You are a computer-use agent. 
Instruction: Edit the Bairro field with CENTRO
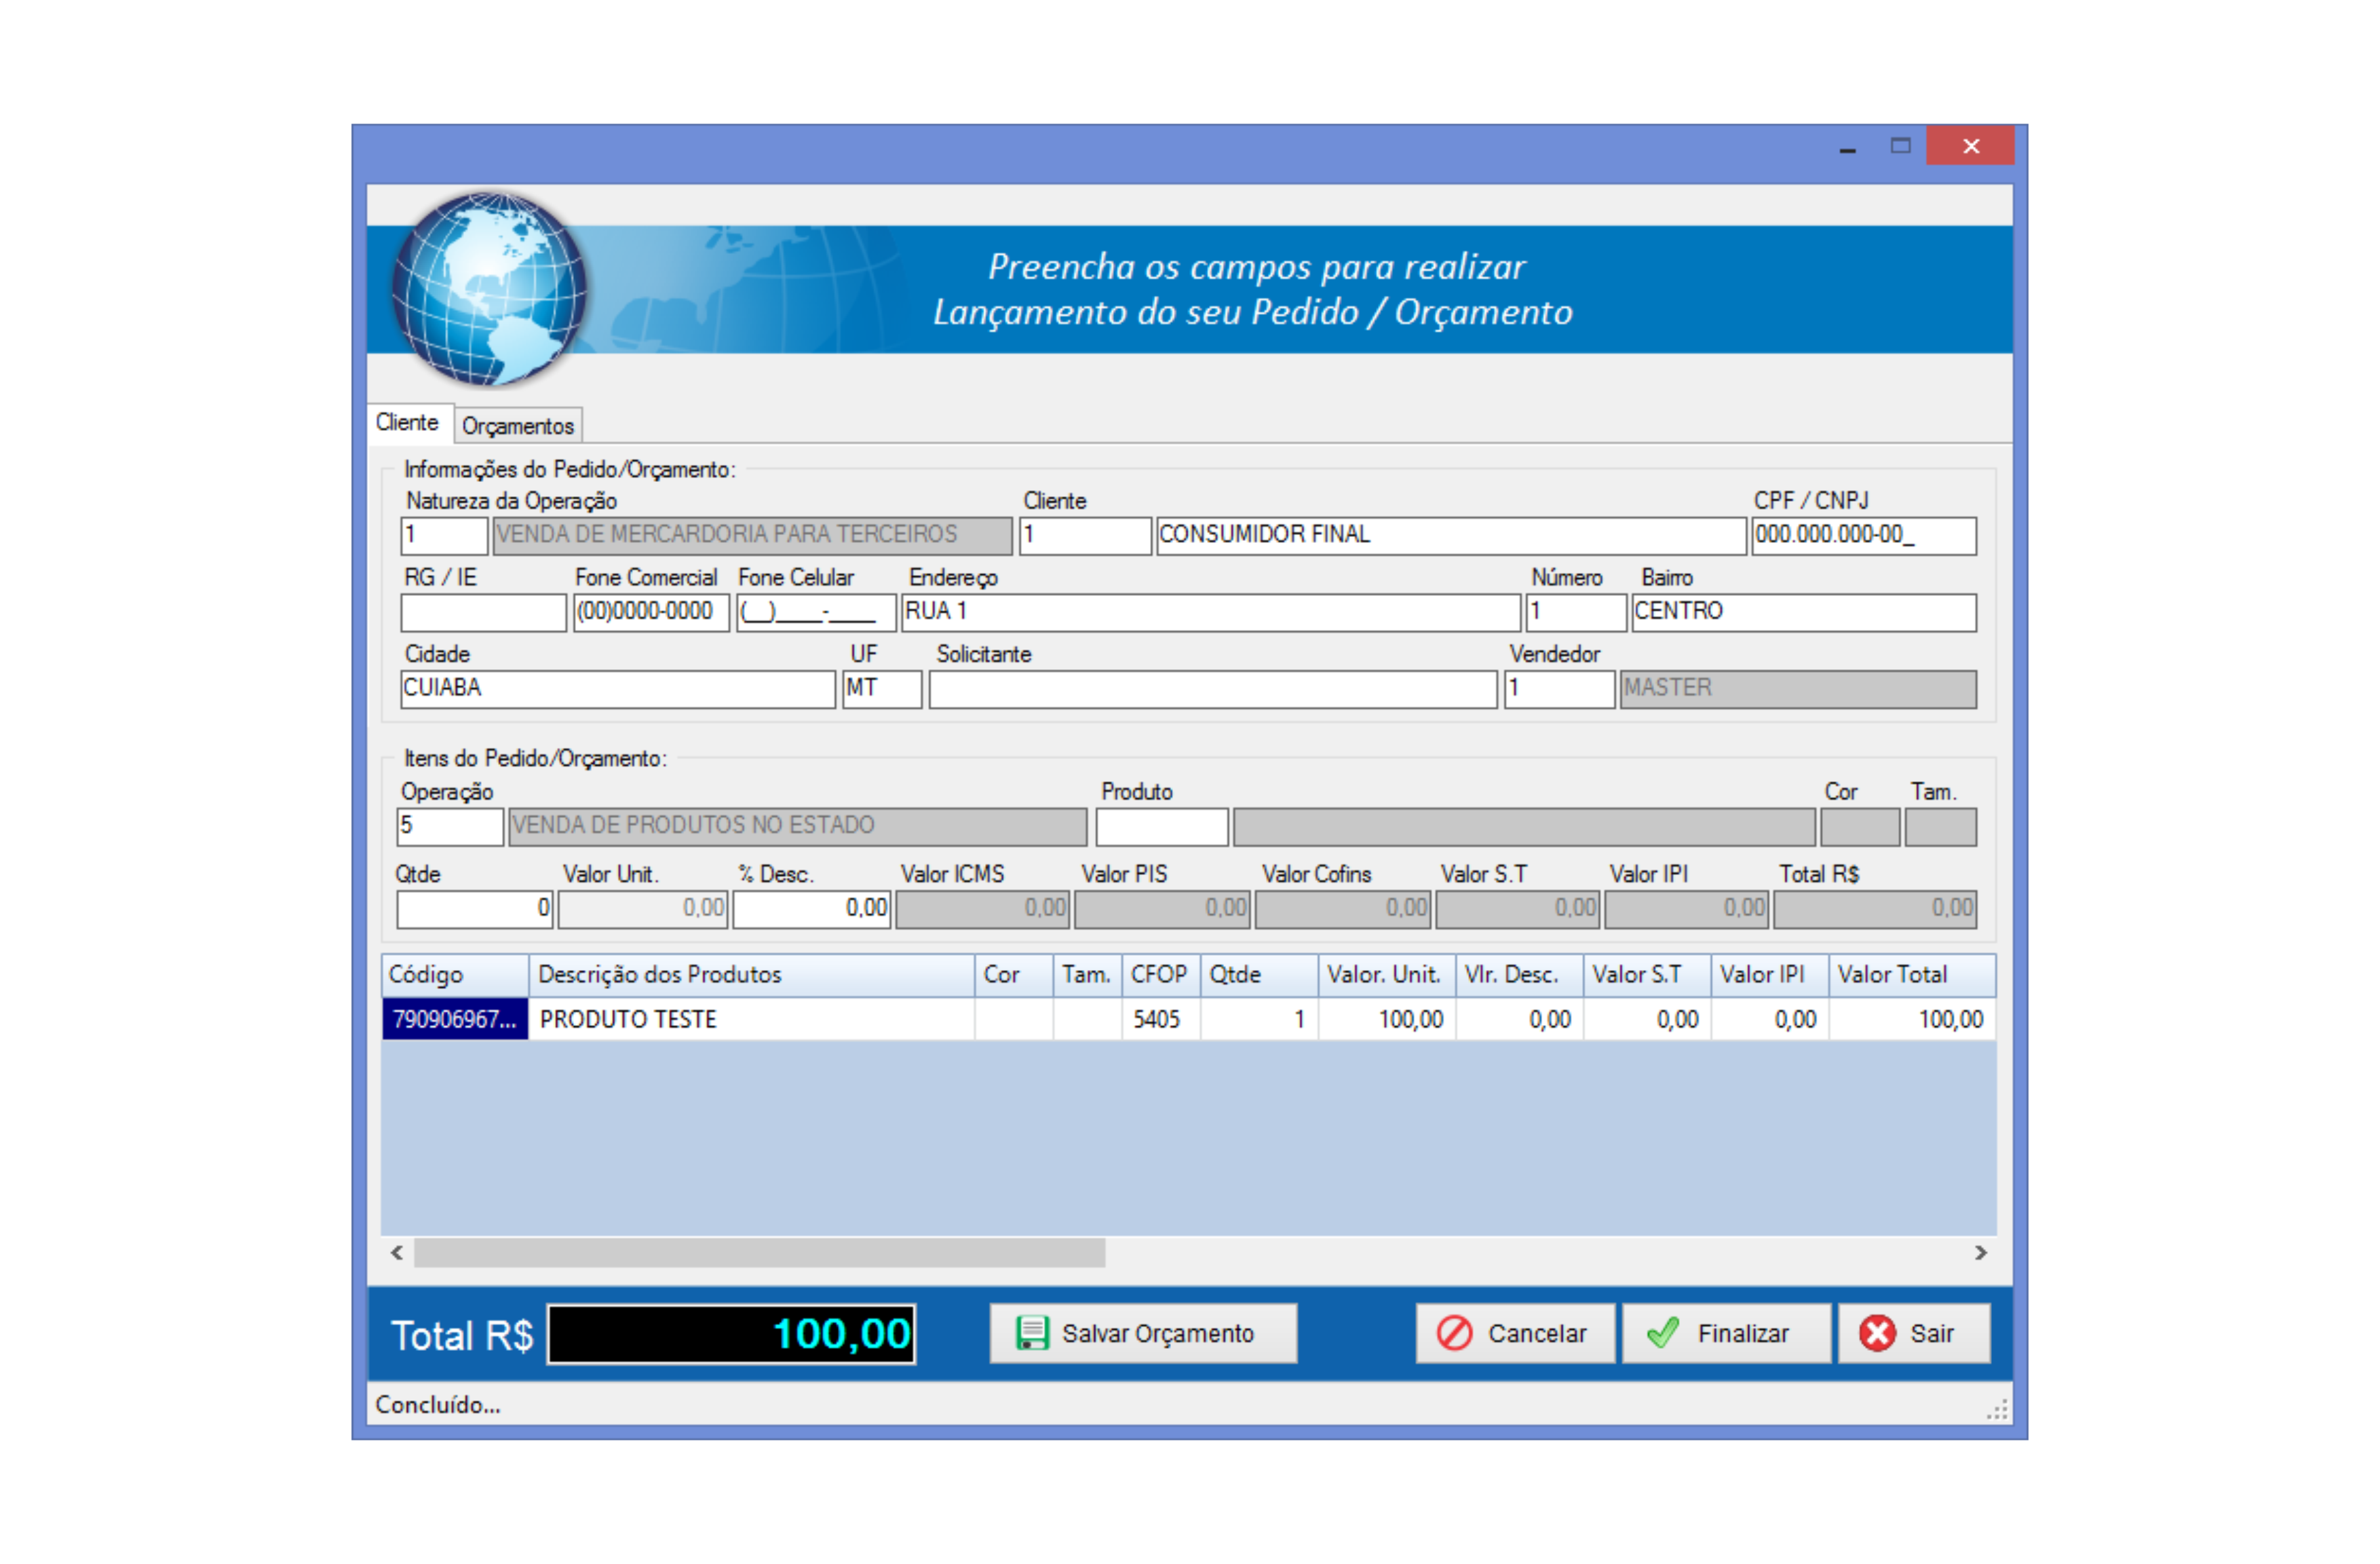[x=1804, y=612]
